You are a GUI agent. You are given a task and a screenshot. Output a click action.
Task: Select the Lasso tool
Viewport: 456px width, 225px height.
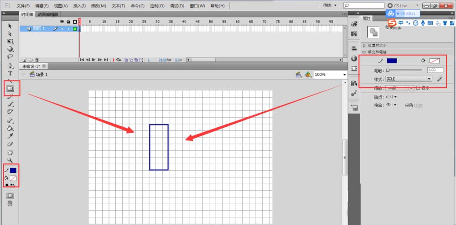point(10,56)
